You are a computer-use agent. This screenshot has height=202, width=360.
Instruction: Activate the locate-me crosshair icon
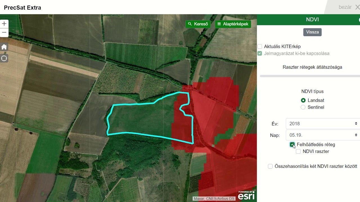[4, 58]
